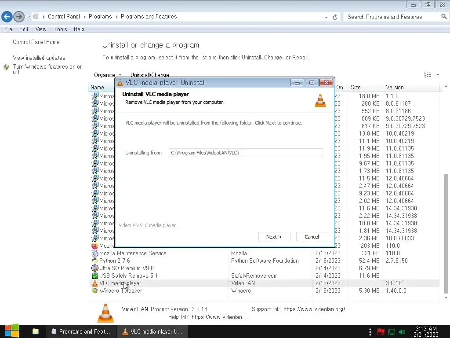Screen dimensions: 450x338
Task: Click the Windows features shield icon
Action: [x=6, y=67]
